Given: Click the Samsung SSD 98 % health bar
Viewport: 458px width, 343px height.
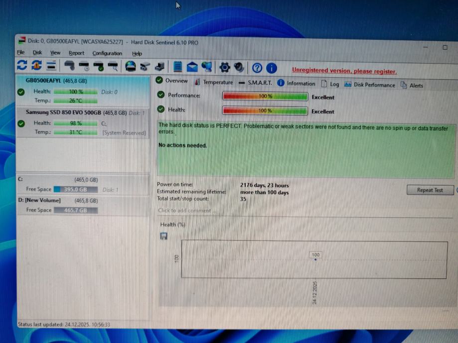Looking at the screenshot, I should click(x=76, y=123).
